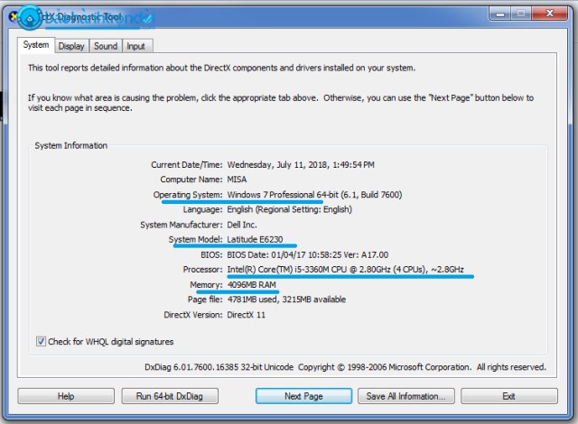Image resolution: width=578 pixels, height=424 pixels.
Task: Click the Dell Inc. manufacturer value
Action: (x=242, y=225)
